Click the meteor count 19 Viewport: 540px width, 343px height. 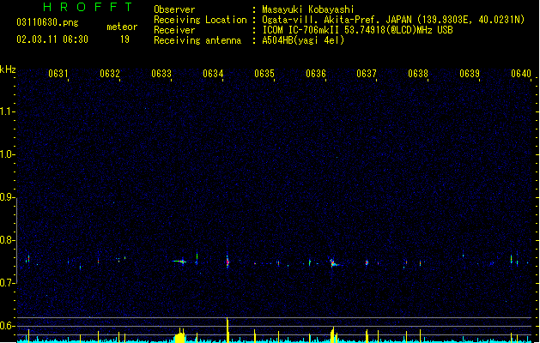pos(124,39)
